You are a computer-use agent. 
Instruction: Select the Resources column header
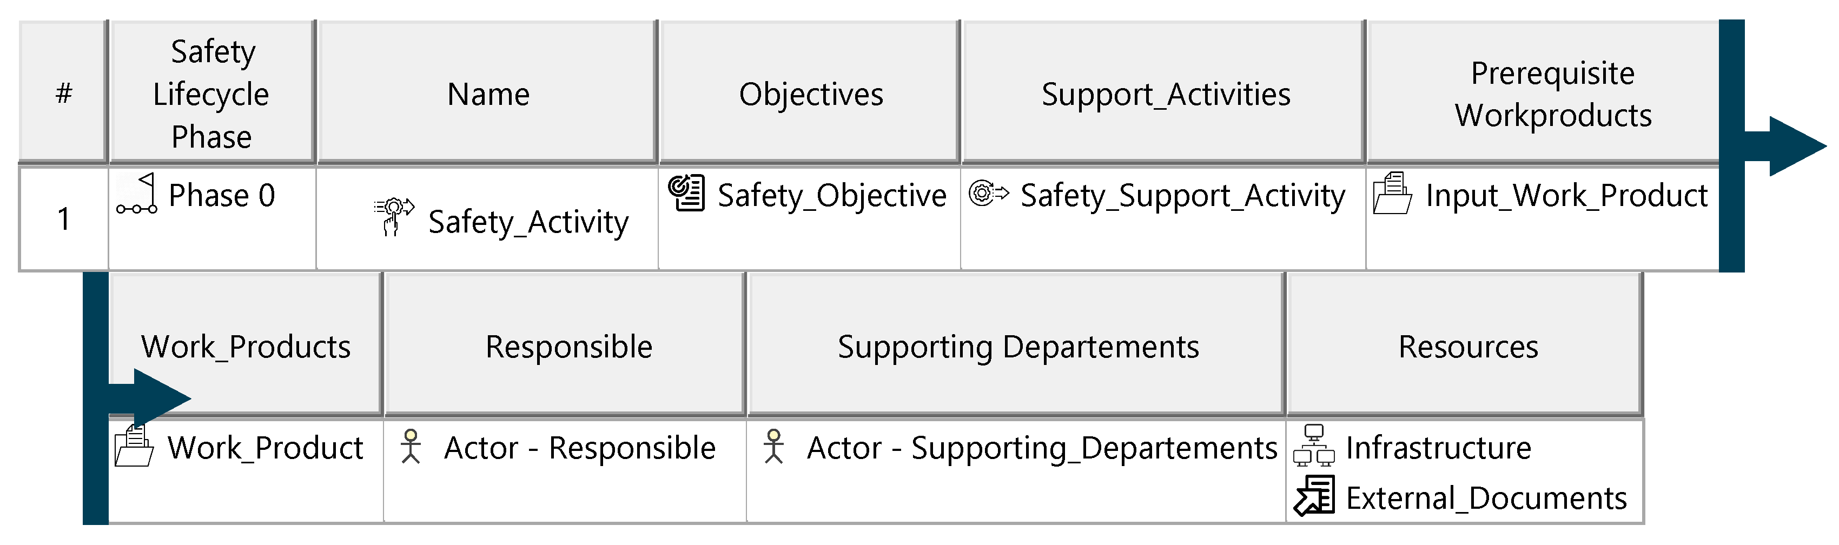pos(1468,346)
